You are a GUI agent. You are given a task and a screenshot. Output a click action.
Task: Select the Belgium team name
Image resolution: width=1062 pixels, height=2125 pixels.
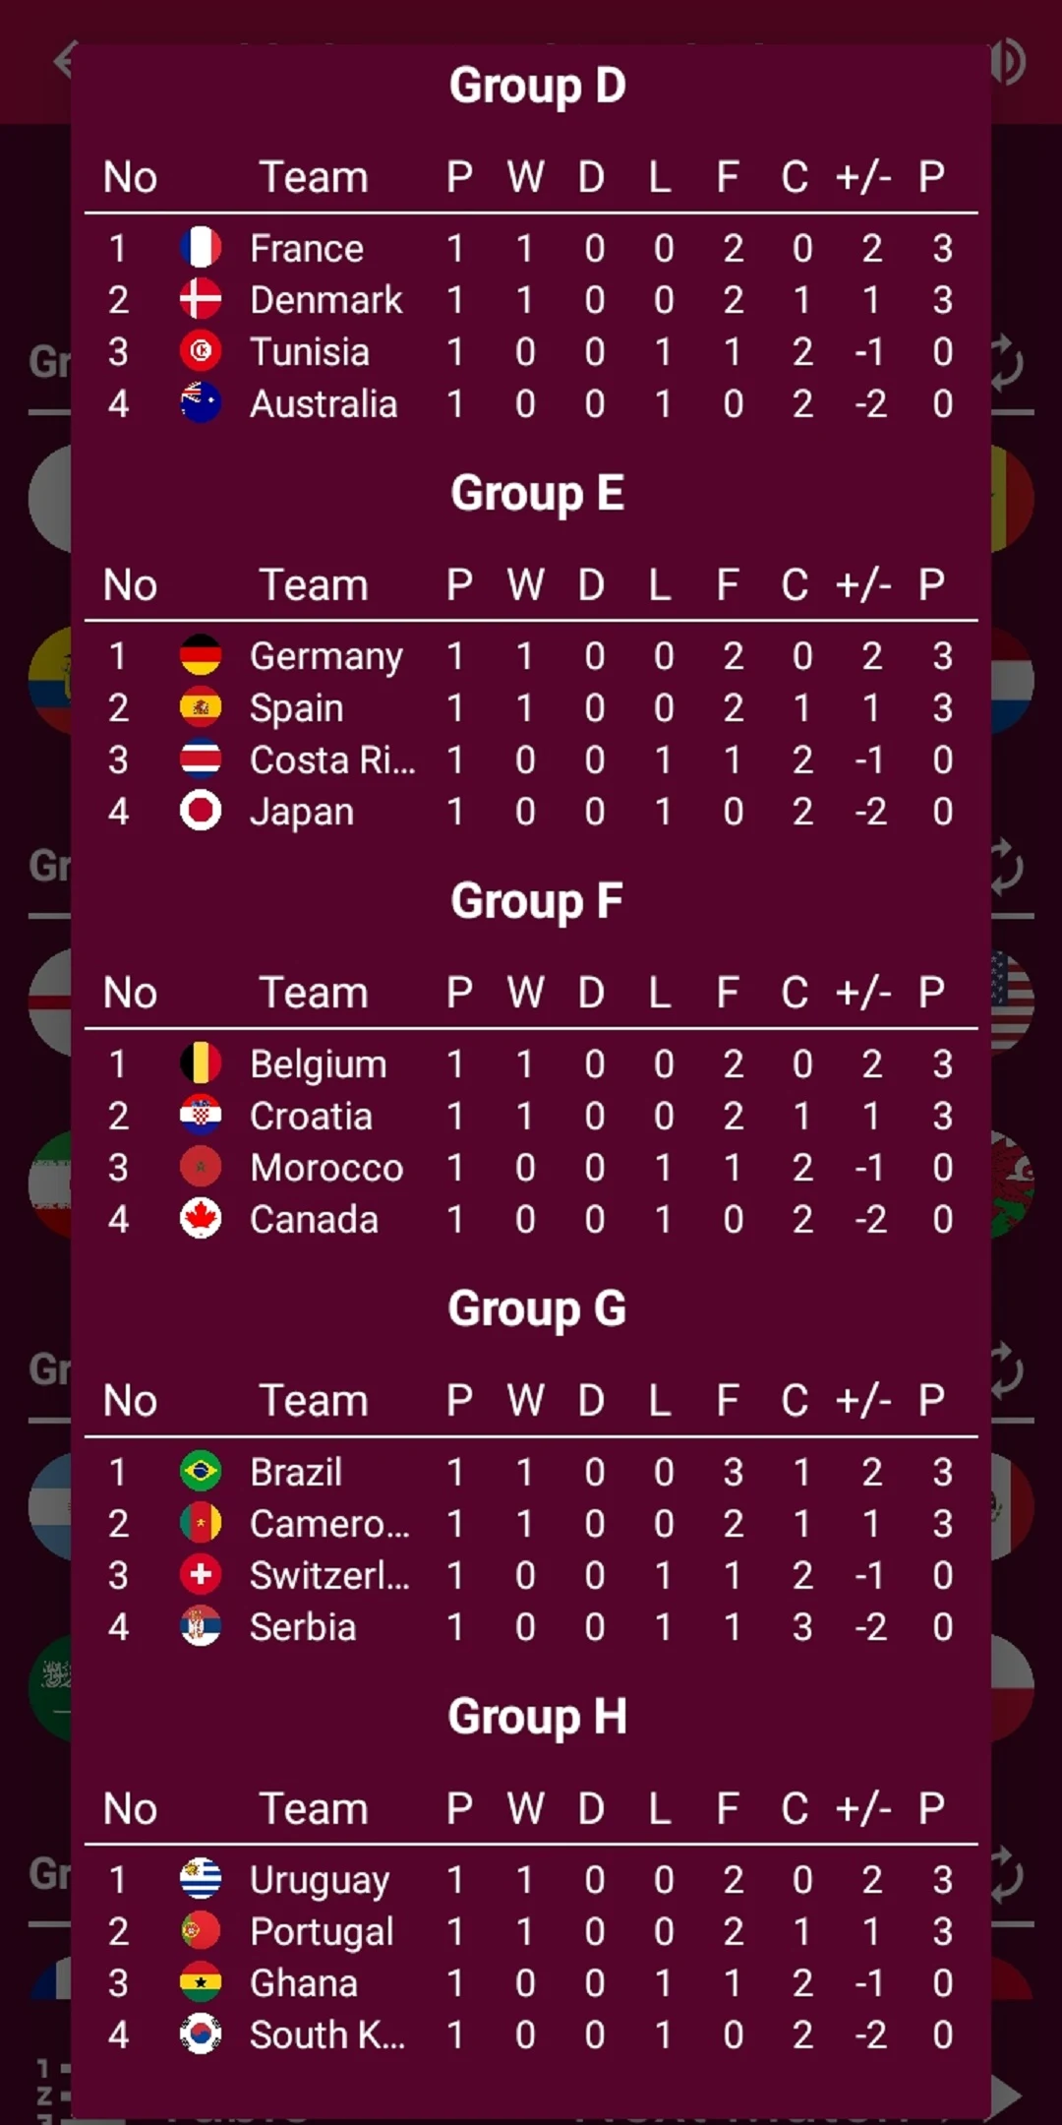click(318, 1064)
